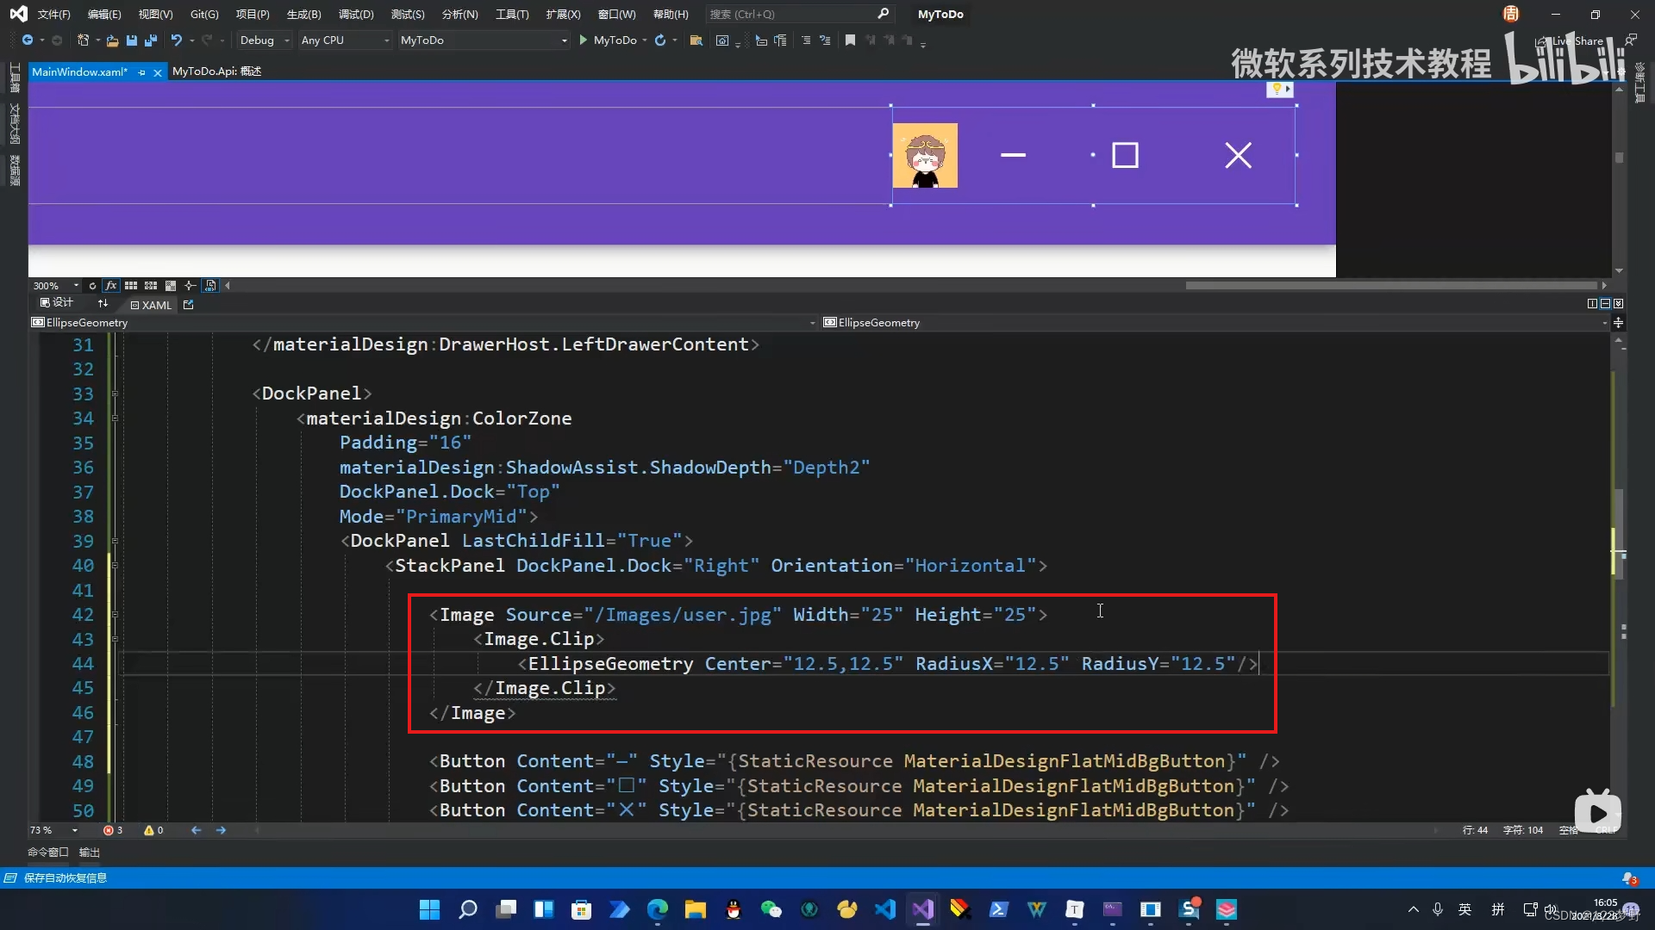Click the Undo arrow icon

click(x=176, y=40)
